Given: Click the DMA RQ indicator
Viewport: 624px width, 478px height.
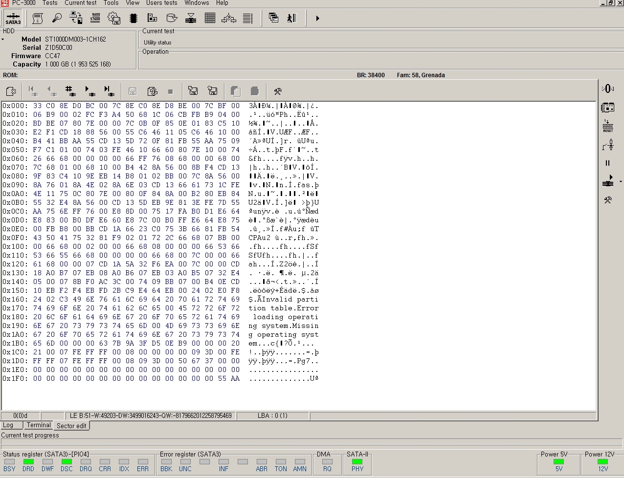Looking at the screenshot, I should (x=327, y=462).
